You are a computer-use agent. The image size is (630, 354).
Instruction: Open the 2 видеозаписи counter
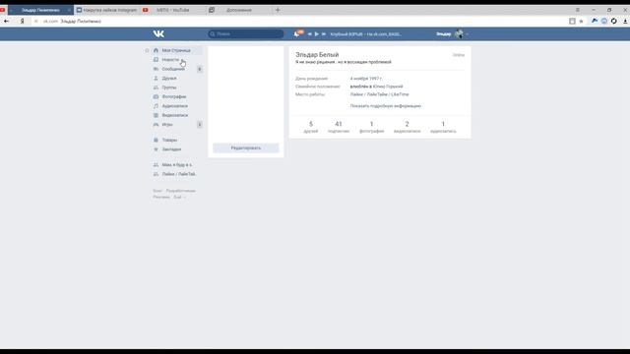coord(407,127)
